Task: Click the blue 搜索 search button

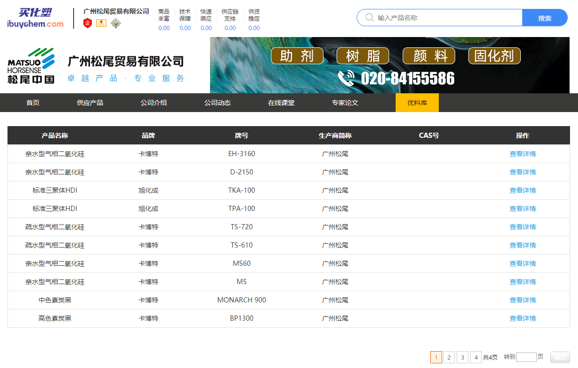Action: pos(545,18)
